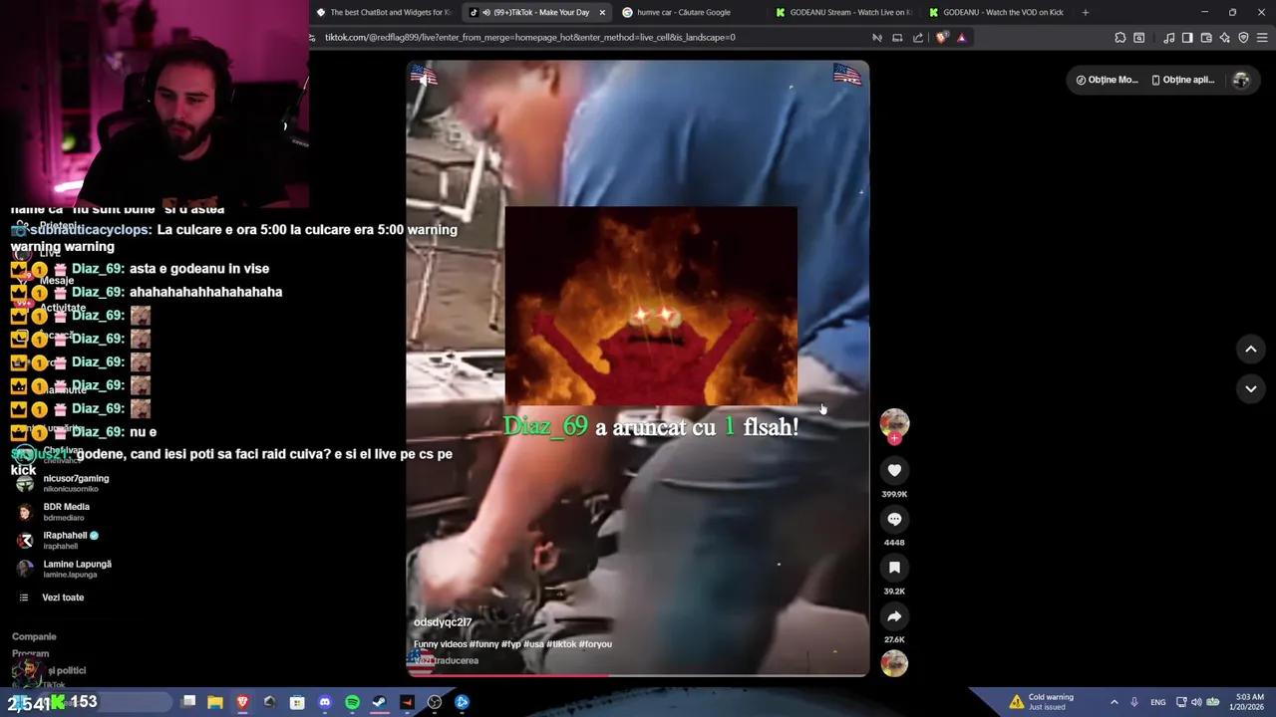
Task: Switch to GODEANU Watch the VOD tab
Action: (998, 12)
